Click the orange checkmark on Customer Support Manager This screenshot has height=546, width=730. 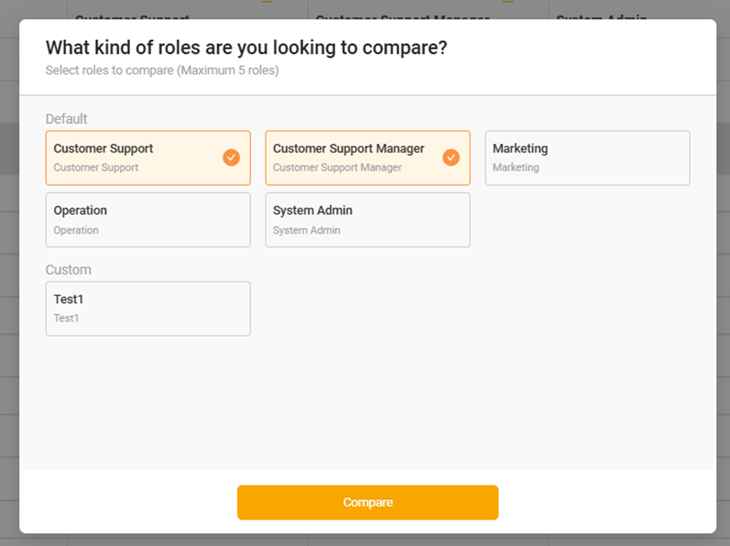451,158
